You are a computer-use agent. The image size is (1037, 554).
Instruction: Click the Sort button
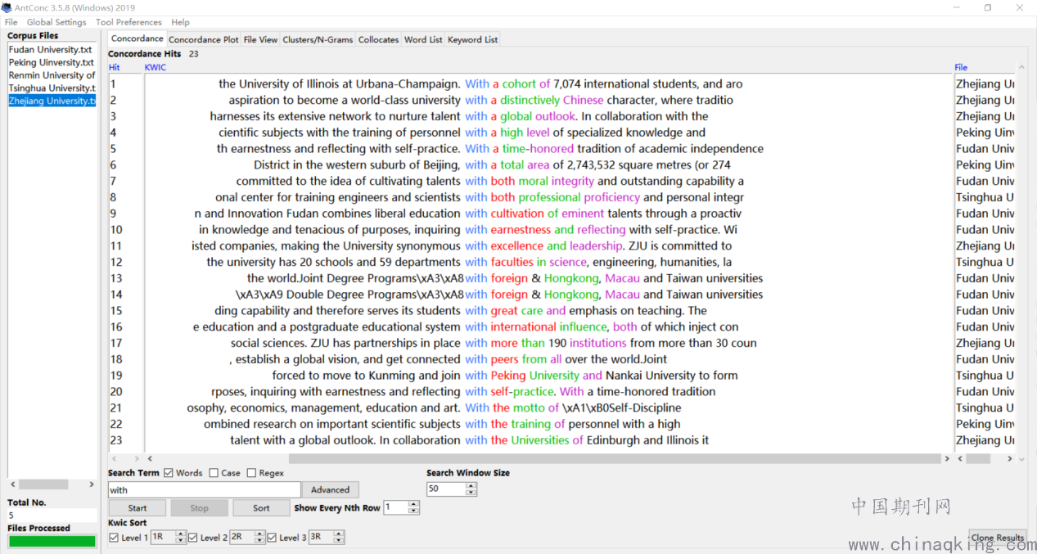[261, 508]
